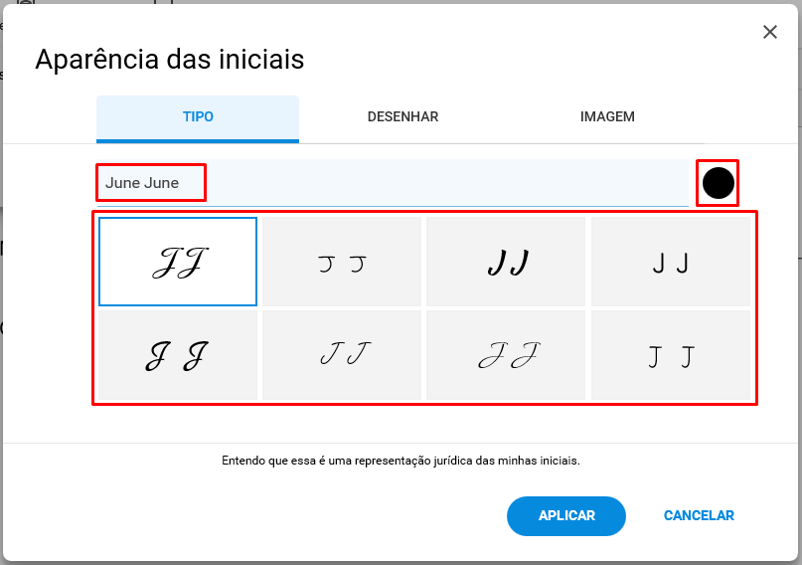Pick the bold brush-stroke JJ initials style

[x=506, y=262]
